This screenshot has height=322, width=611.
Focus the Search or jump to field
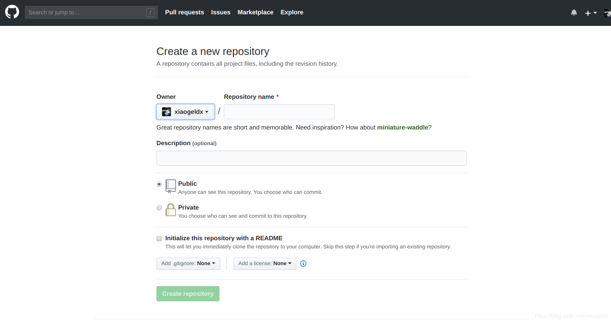click(91, 12)
